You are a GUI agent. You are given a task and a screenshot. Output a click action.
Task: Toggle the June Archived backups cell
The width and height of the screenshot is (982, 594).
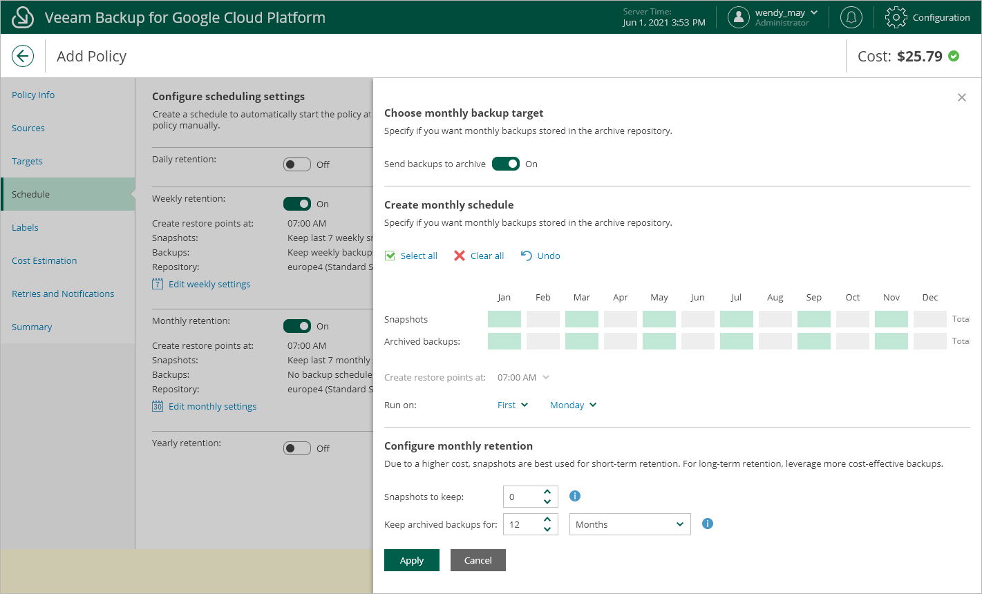(698, 341)
